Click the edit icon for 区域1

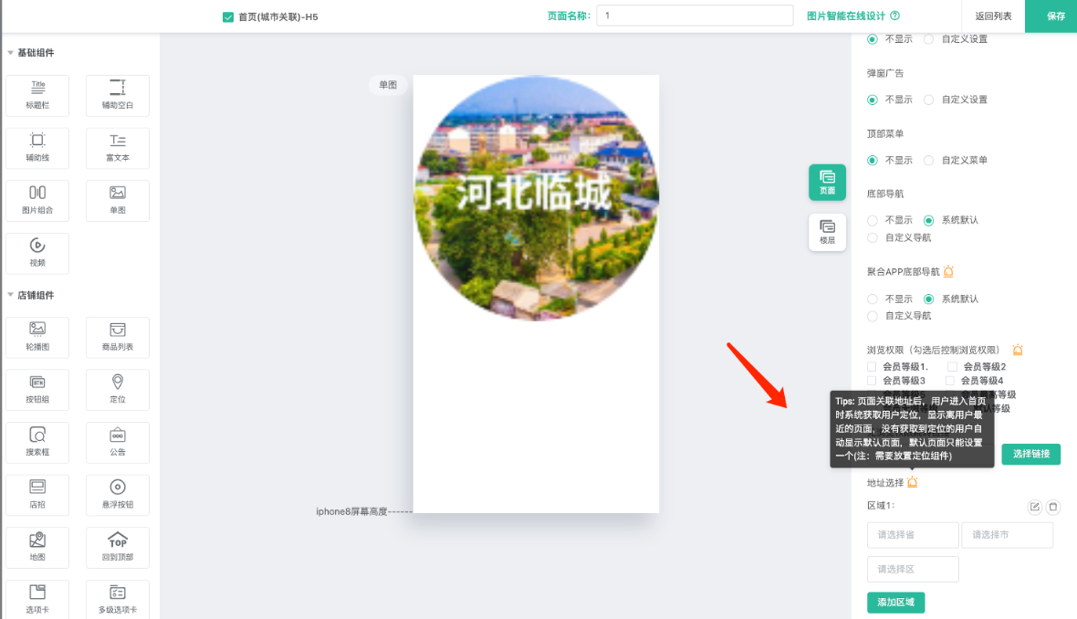(1034, 507)
